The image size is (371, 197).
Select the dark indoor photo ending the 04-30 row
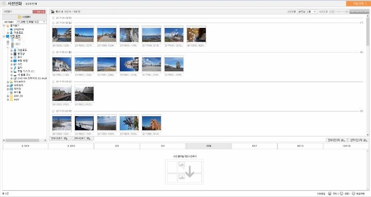pyautogui.click(x=196, y=35)
